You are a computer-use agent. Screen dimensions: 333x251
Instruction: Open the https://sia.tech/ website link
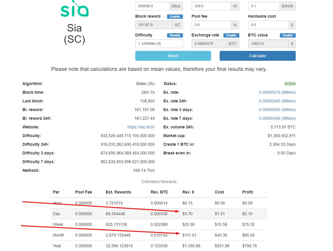pyautogui.click(x=141, y=127)
